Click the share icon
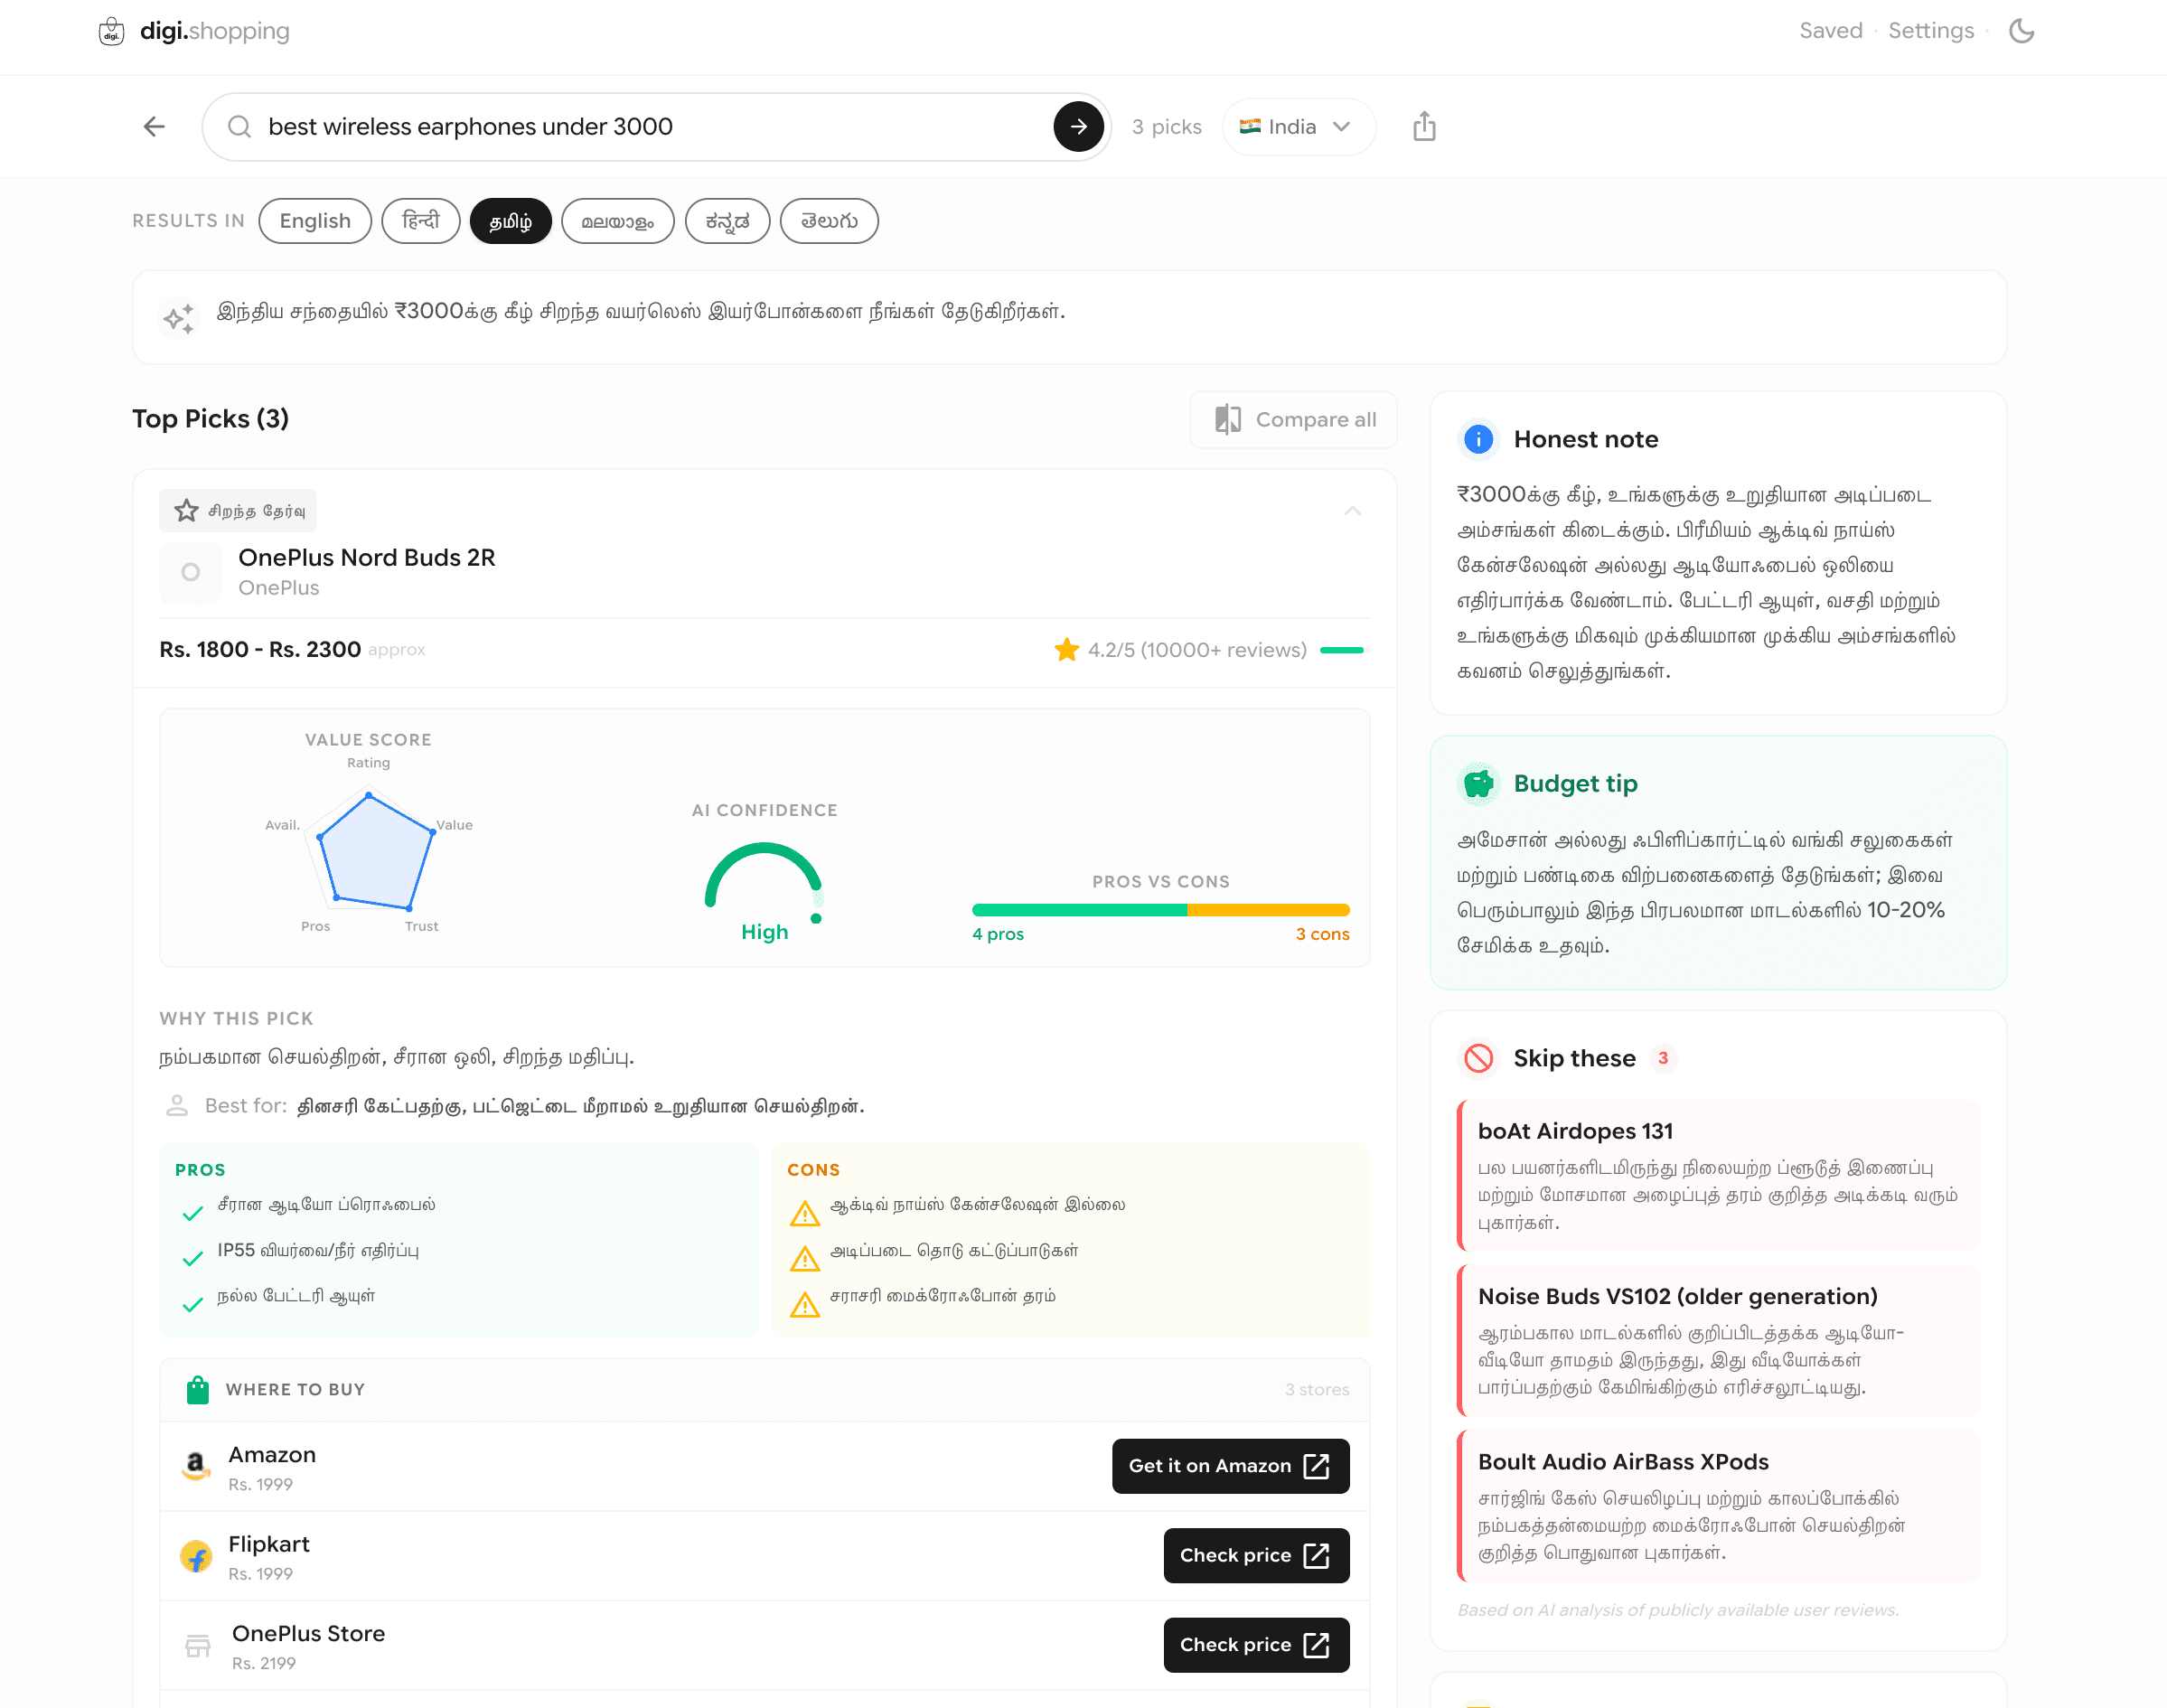This screenshot has height=1708, width=2167. (1424, 127)
